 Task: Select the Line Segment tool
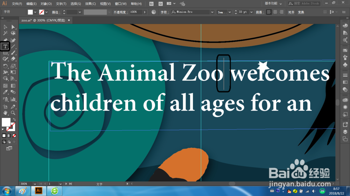pyautogui.click(x=13, y=46)
